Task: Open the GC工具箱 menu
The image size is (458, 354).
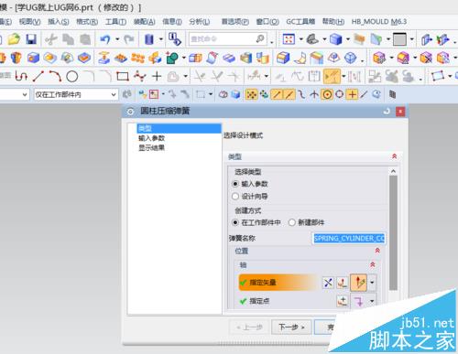Action: click(300, 22)
